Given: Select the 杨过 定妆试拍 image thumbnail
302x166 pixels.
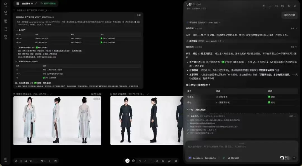Looking at the screenshot, I should tap(147, 120).
